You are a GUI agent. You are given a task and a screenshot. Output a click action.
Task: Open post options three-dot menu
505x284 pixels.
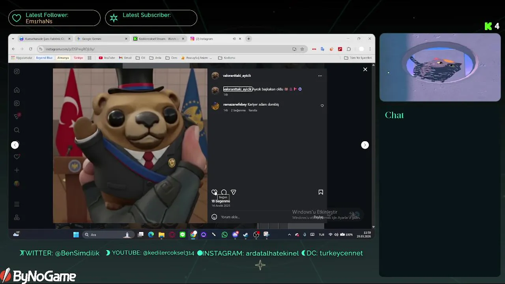pyautogui.click(x=320, y=76)
